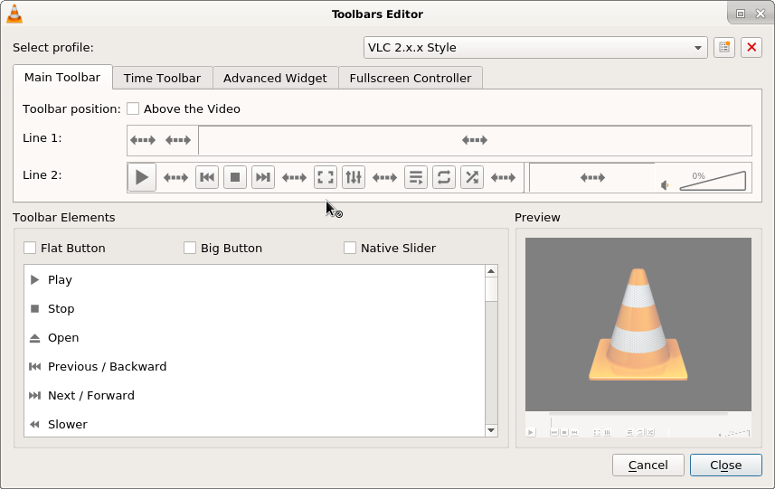
Task: Click the long spacer slider in Line 1
Action: click(x=475, y=140)
